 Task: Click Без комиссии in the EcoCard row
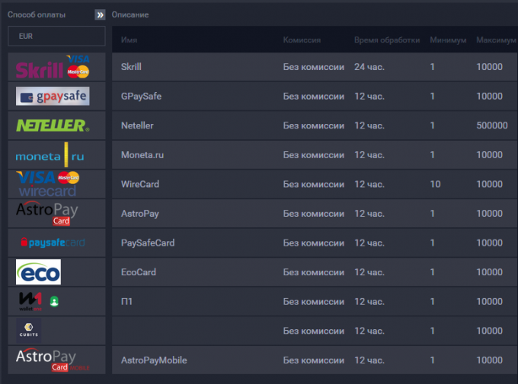314,271
